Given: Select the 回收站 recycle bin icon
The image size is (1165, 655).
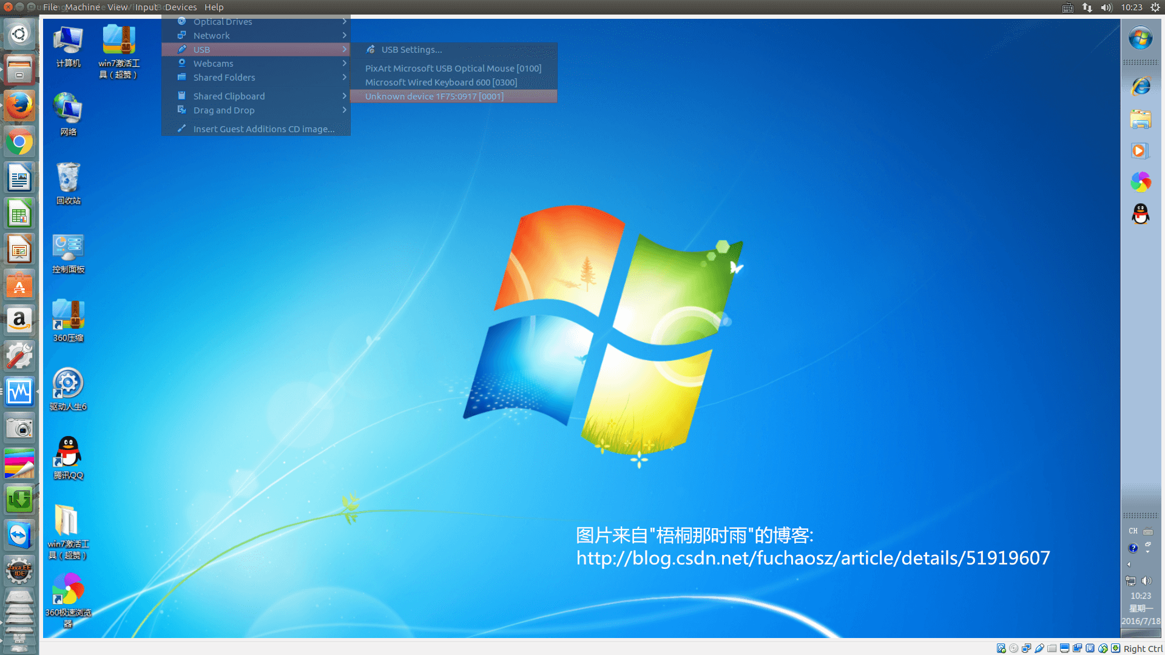Looking at the screenshot, I should click(68, 183).
